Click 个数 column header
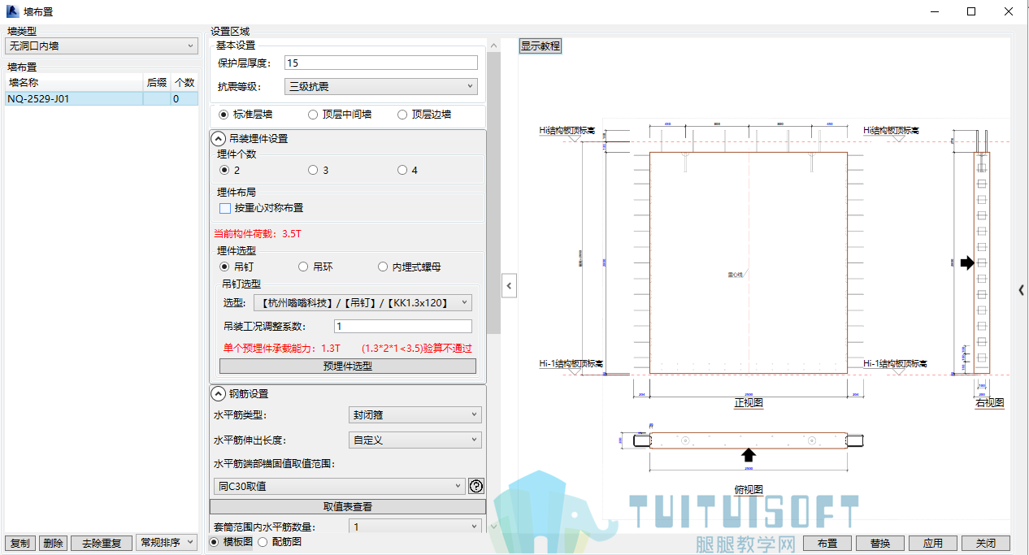The height and width of the screenshot is (555, 1029). pyautogui.click(x=185, y=83)
